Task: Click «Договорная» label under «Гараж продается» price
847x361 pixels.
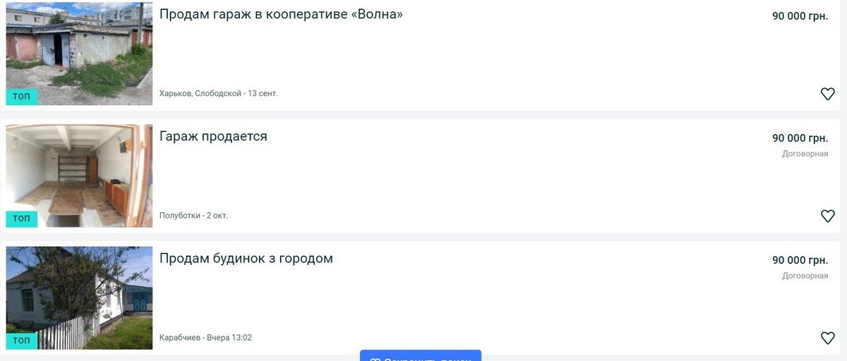Action: point(805,154)
